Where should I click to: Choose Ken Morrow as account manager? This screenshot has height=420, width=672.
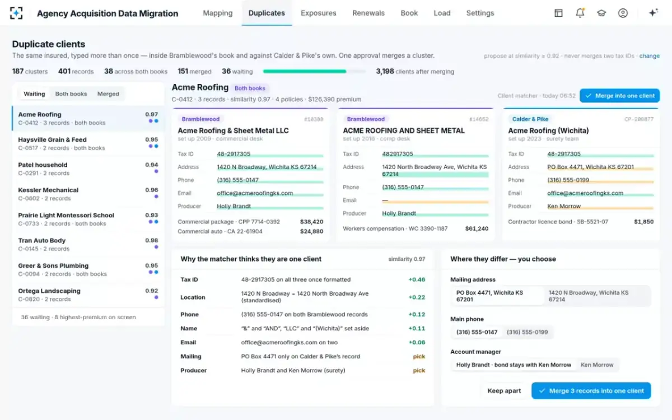(x=597, y=365)
